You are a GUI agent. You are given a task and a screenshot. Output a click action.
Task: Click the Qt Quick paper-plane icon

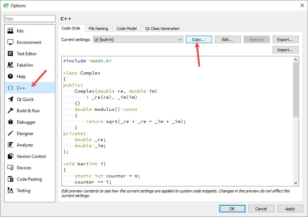(x=10, y=99)
